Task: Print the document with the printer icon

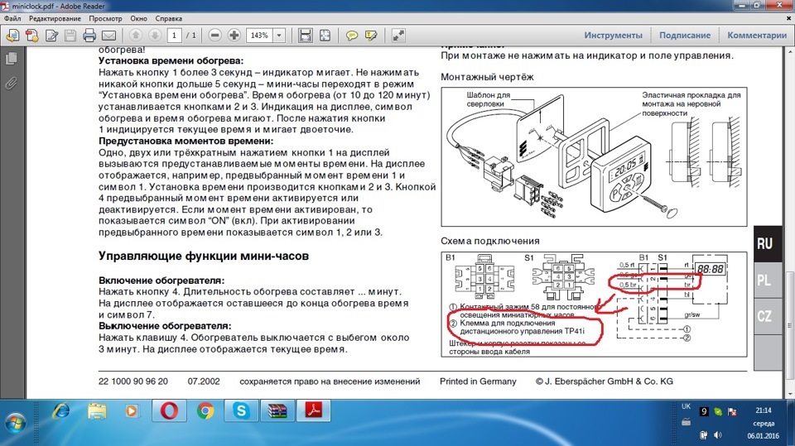Action: [x=89, y=36]
